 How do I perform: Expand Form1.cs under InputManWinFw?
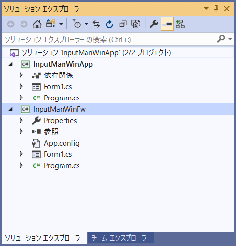(x=21, y=154)
